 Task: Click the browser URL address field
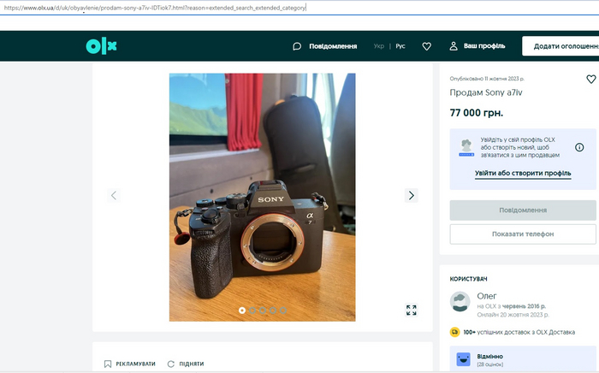[x=299, y=8]
